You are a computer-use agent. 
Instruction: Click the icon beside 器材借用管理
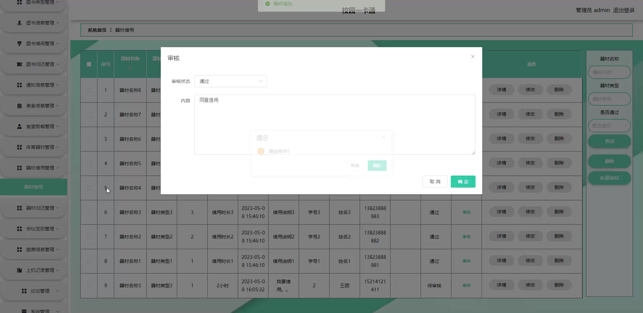tap(19, 168)
